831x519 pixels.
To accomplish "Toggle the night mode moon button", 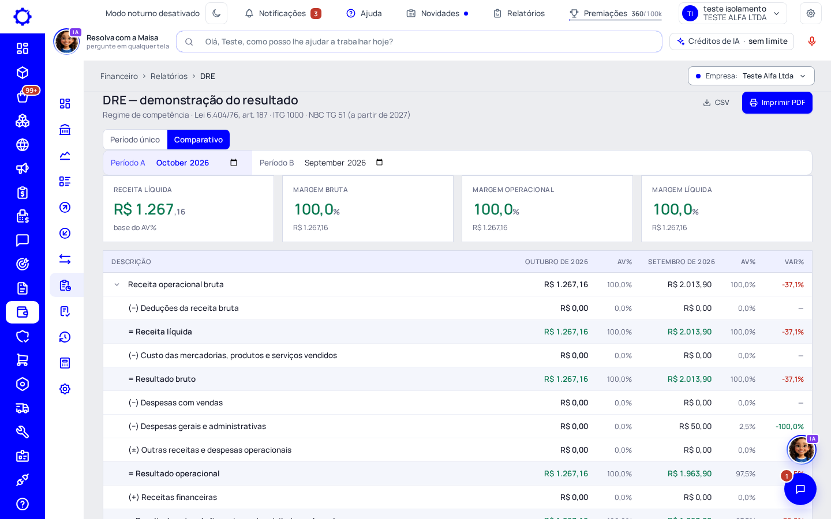I will click(x=216, y=13).
